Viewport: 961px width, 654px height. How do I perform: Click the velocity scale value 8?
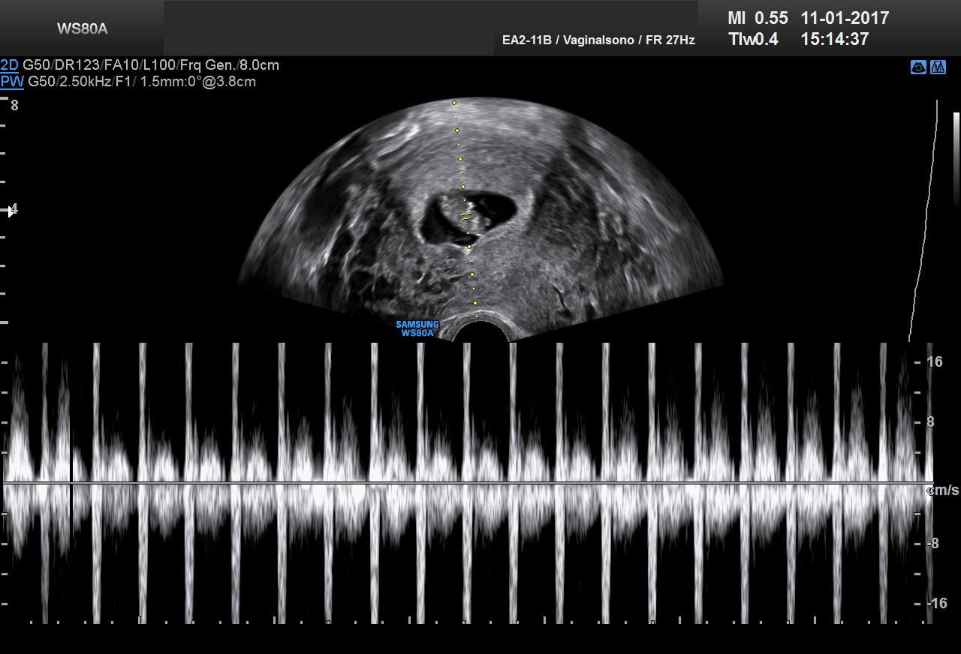coord(930,422)
